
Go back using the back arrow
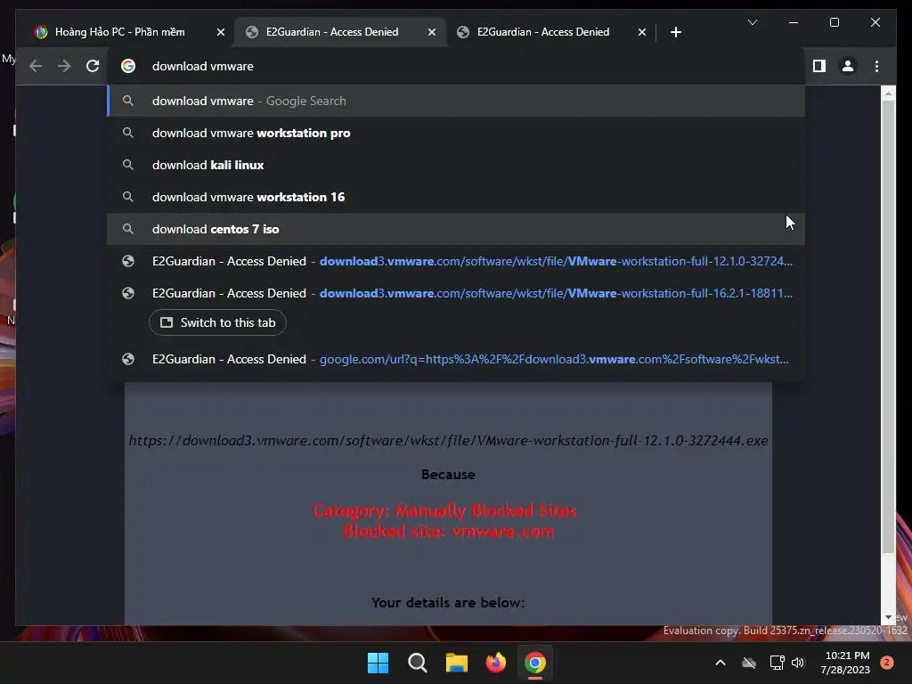(36, 66)
